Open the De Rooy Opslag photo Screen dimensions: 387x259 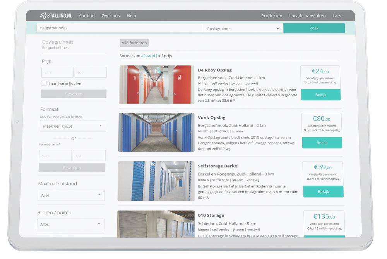[157, 85]
